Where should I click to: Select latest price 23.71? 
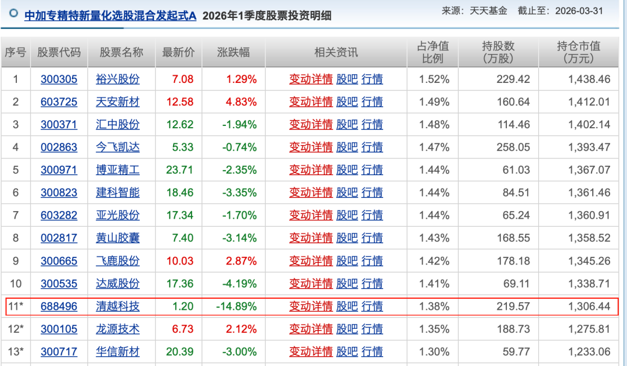pos(179,170)
